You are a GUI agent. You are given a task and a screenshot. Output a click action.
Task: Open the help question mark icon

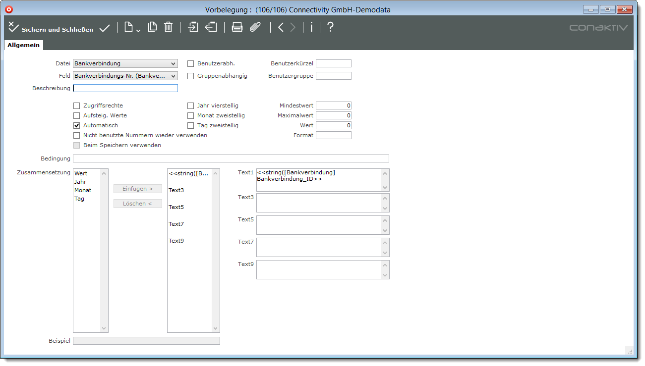[330, 28]
